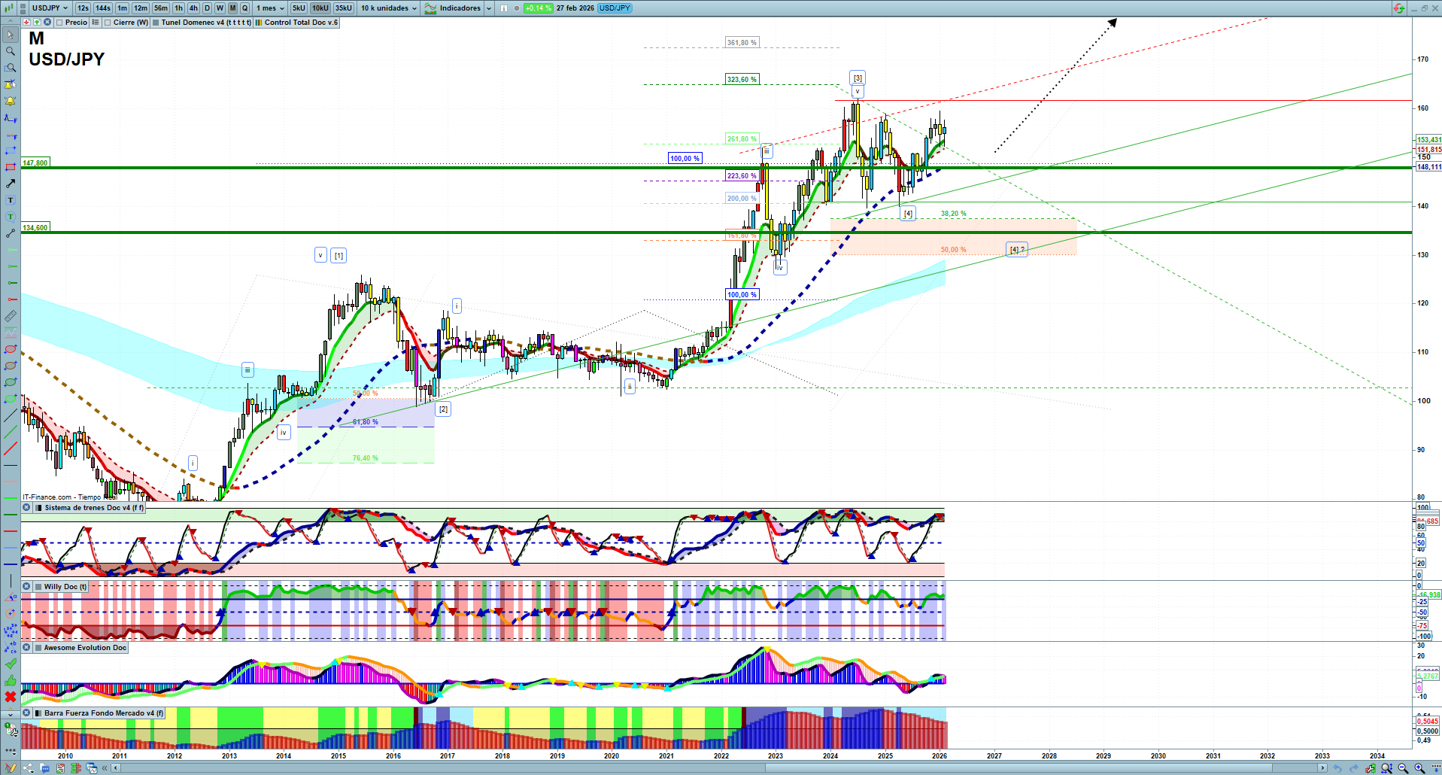
Task: Select the cursor pointer tool
Action: click(x=11, y=35)
